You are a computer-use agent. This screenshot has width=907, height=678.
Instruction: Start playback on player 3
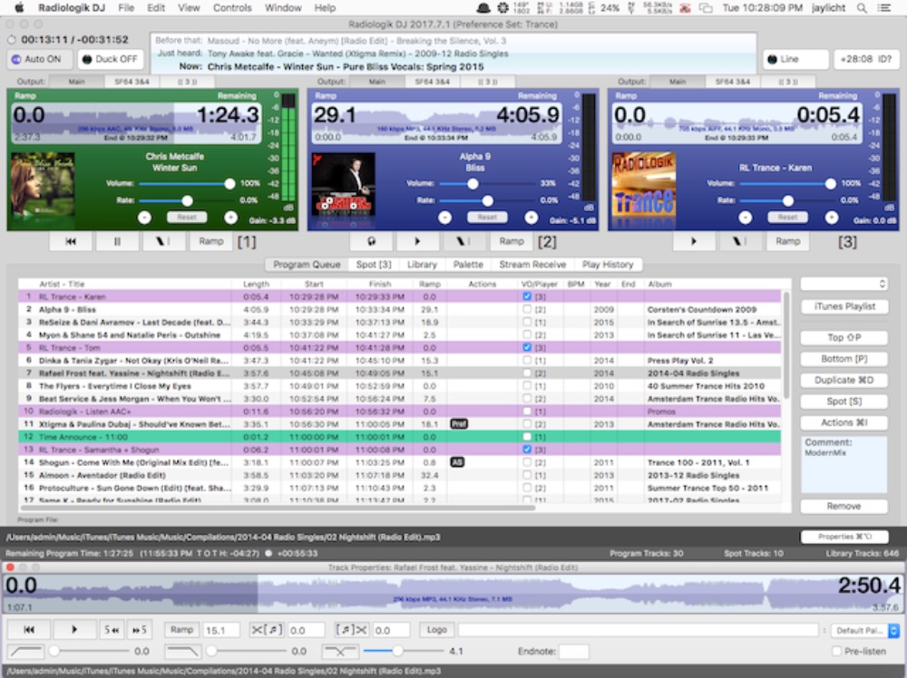pyautogui.click(x=695, y=241)
